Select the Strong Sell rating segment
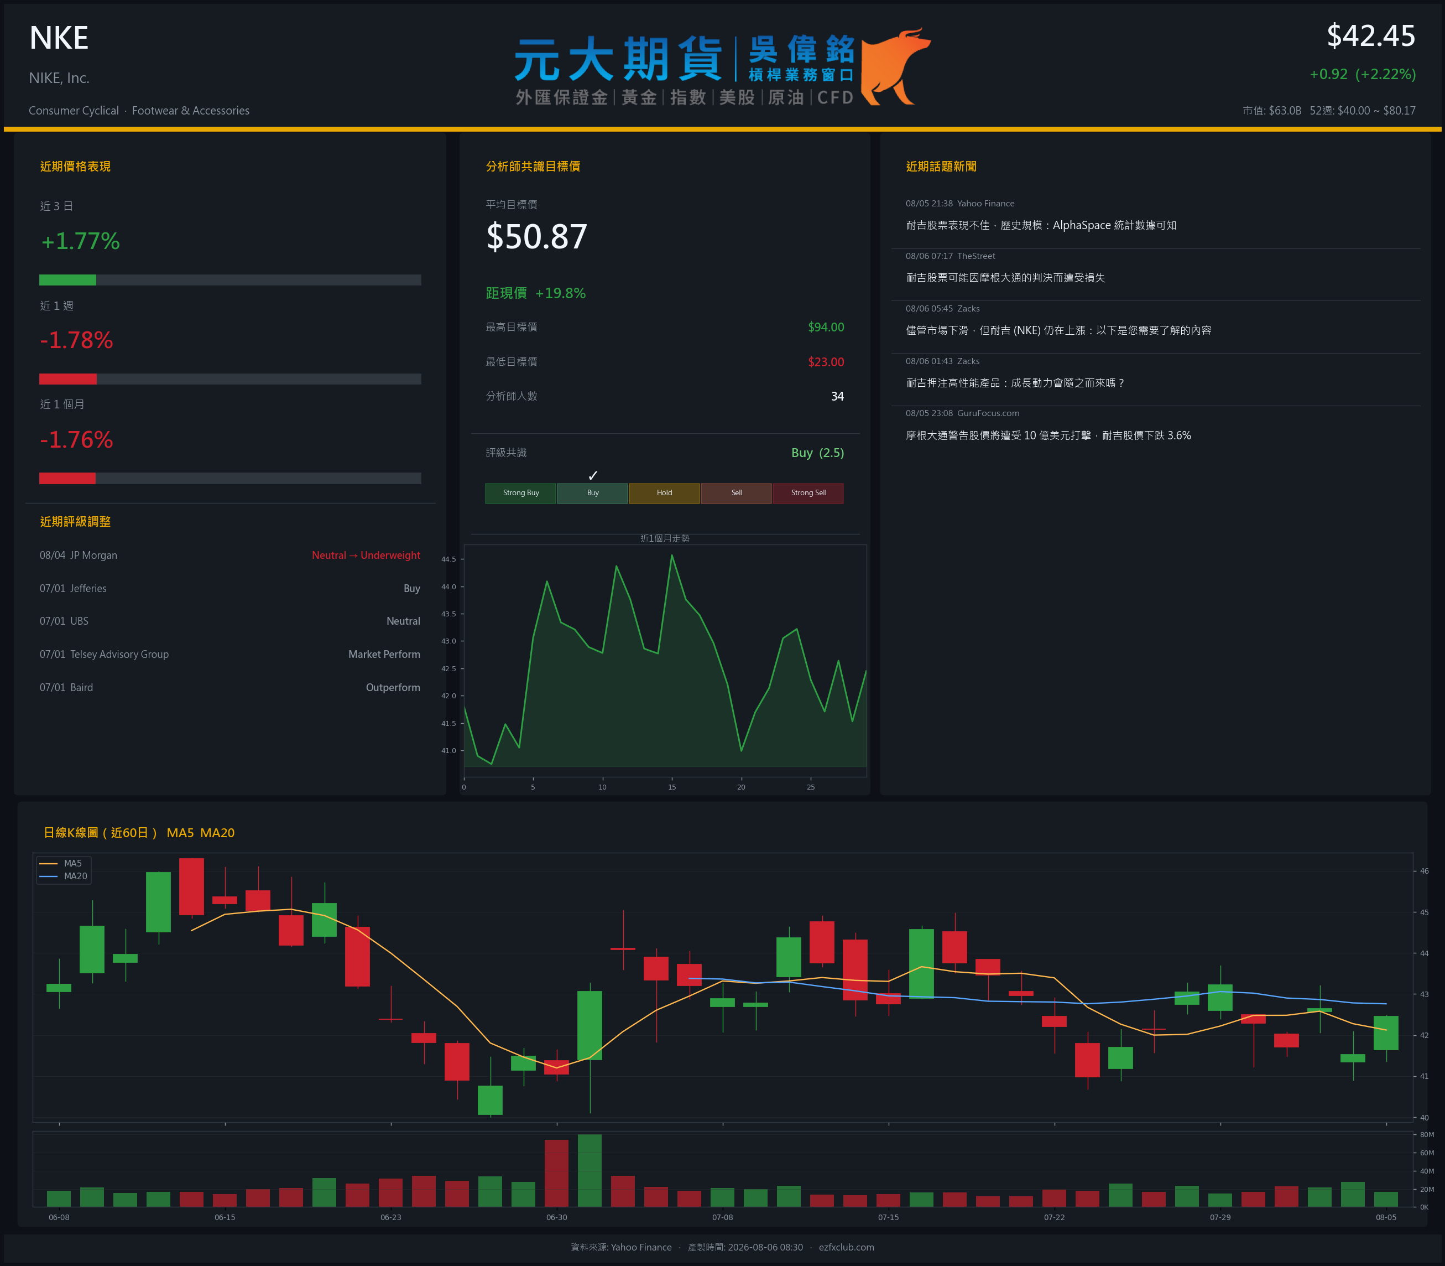The image size is (1445, 1266). (808, 493)
